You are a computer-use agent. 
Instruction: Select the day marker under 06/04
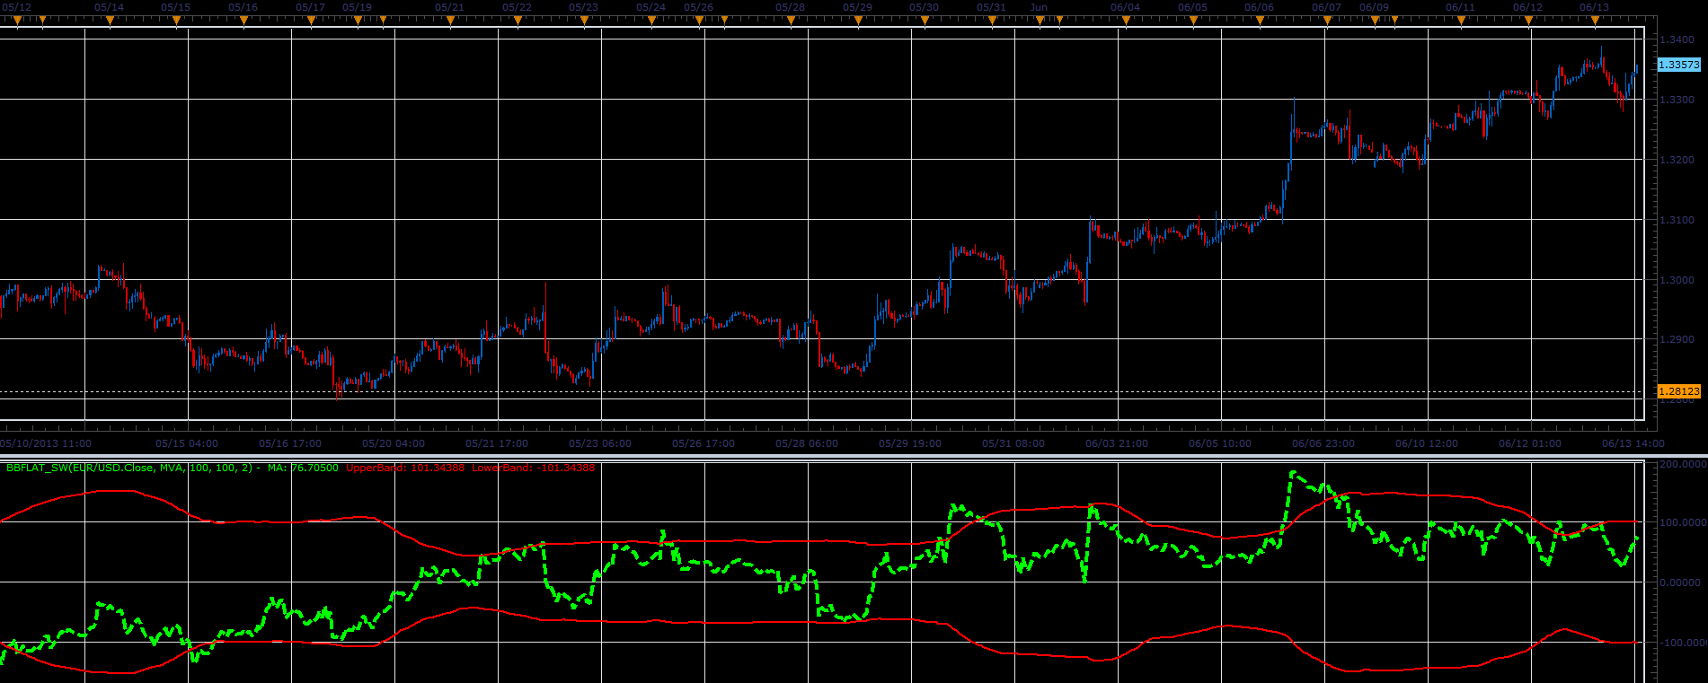[1126, 20]
